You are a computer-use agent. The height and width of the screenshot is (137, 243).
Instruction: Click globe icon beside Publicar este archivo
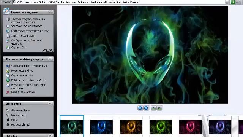click(x=8, y=80)
